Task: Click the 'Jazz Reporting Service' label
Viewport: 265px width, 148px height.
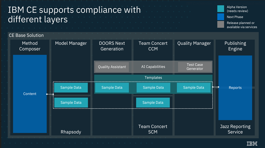Action: click(235, 129)
